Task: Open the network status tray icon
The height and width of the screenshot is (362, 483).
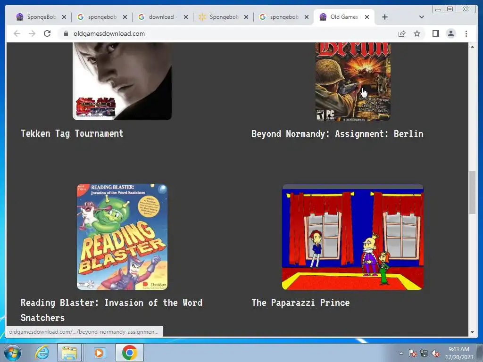Action: (424, 353)
